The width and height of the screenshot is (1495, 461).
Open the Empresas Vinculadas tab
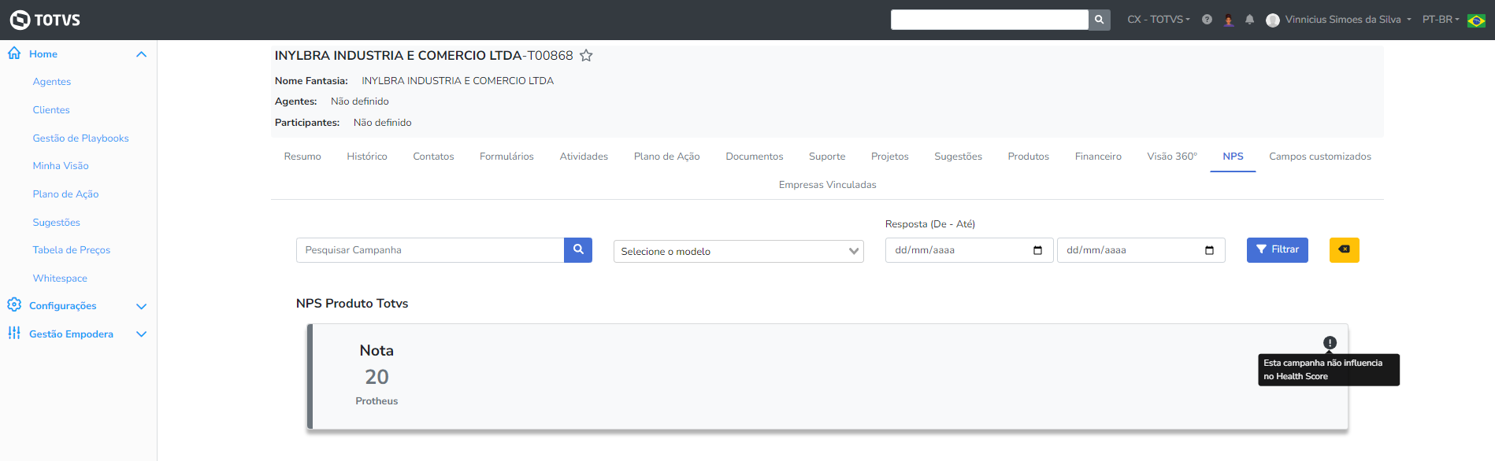pos(828,185)
